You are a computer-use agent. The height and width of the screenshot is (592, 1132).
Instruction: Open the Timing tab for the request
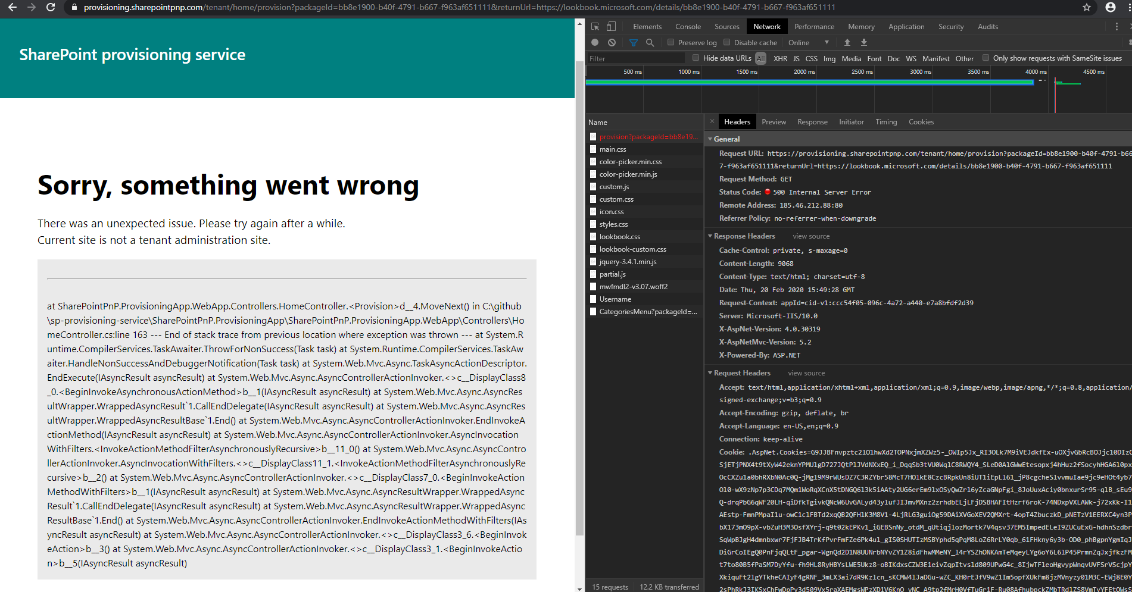[x=886, y=121]
